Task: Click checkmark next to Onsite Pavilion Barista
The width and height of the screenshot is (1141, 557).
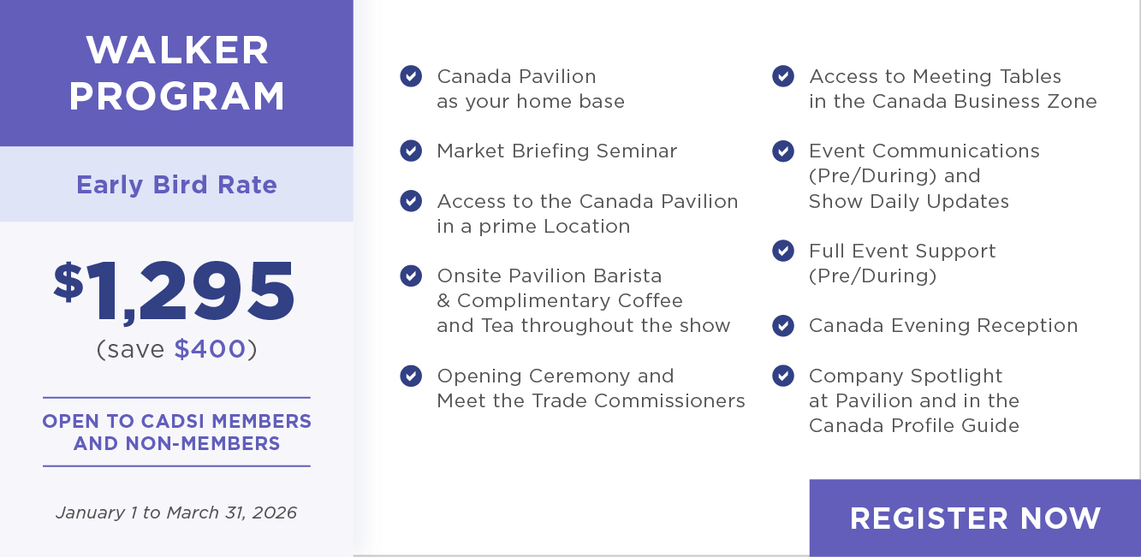Action: coord(411,276)
